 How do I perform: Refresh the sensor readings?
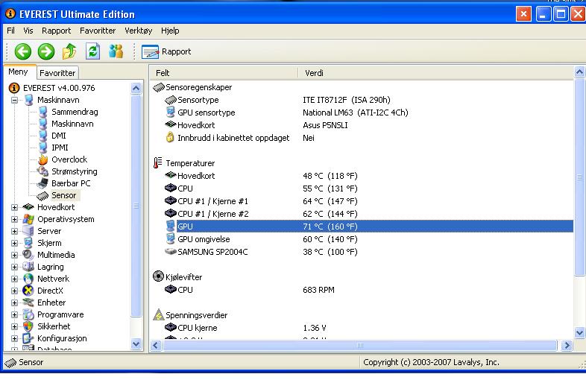coord(92,51)
